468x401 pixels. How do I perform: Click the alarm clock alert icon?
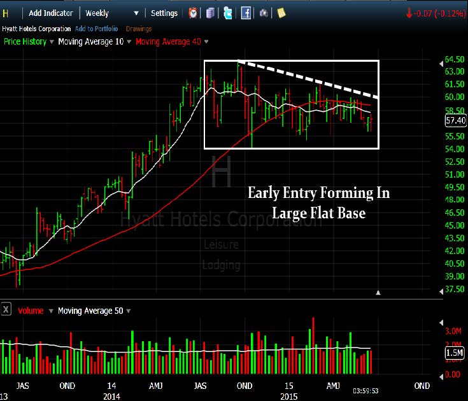tap(193, 13)
